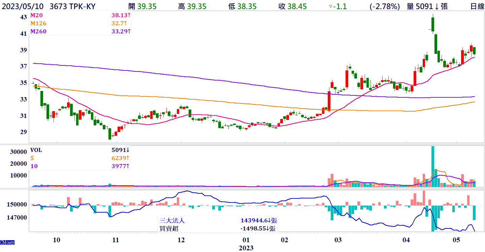485x252 pixels.
Task: Click the tallest volume bar in April
Action: pos(433,166)
